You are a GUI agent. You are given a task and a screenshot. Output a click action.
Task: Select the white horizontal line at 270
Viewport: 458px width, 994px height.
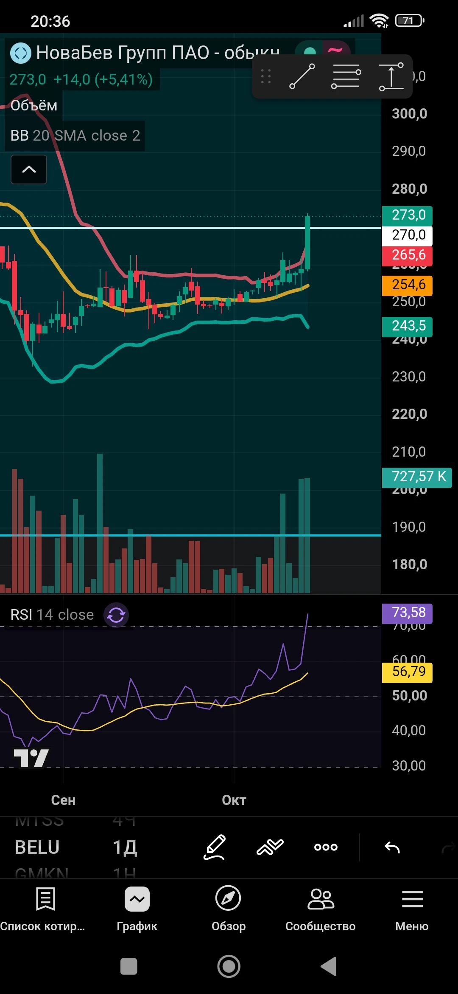[x=191, y=228]
